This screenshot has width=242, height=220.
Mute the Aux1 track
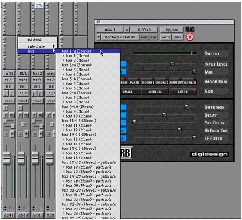[x=40, y=115]
